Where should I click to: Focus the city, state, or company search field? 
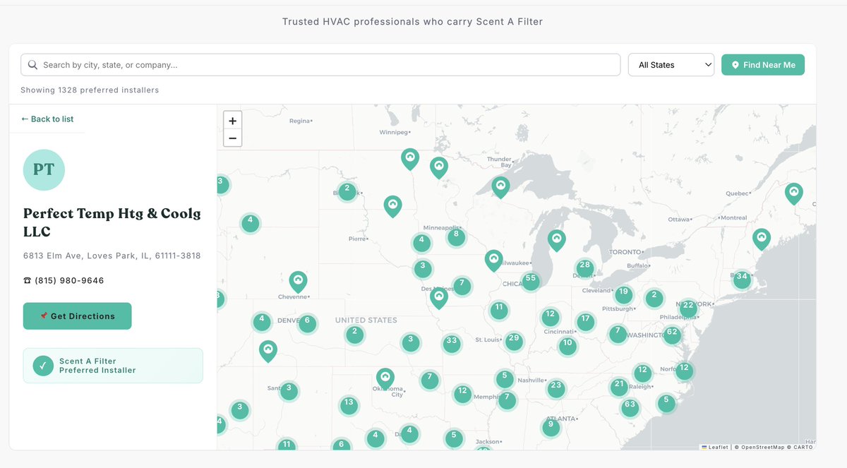[320, 65]
